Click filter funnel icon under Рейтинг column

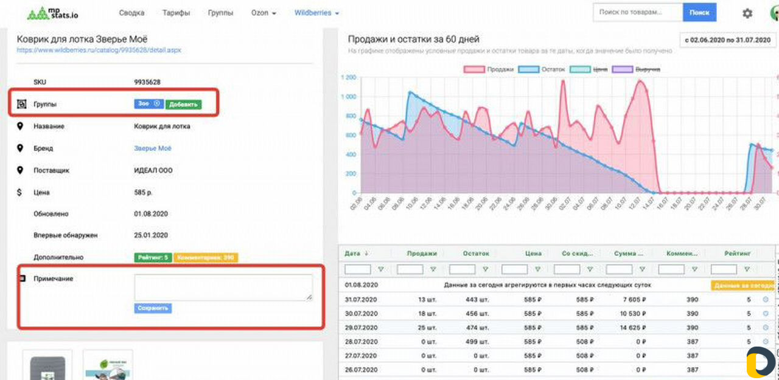pos(747,269)
